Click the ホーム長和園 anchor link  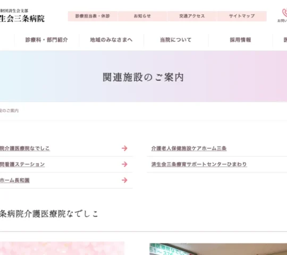pyautogui.click(x=15, y=180)
